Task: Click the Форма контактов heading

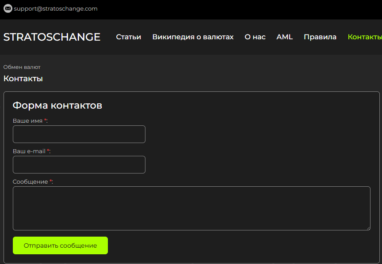Action: [57, 106]
